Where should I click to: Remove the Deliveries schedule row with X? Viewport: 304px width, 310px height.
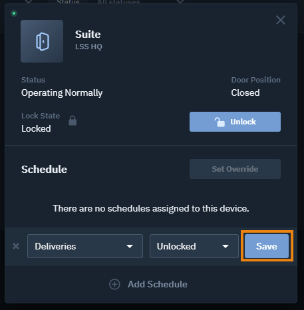[16, 246]
